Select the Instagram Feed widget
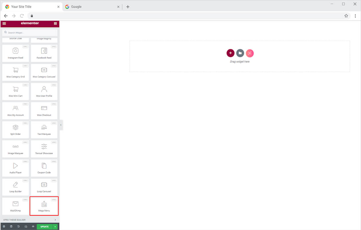This screenshot has width=361, height=230. click(16, 53)
